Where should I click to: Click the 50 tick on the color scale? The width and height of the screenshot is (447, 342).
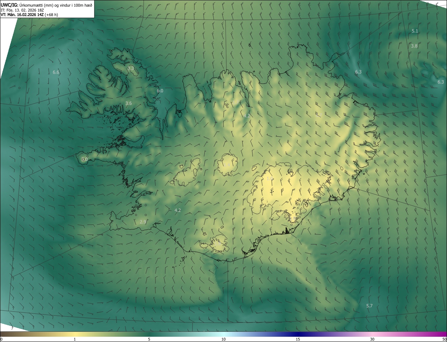coord(444,339)
